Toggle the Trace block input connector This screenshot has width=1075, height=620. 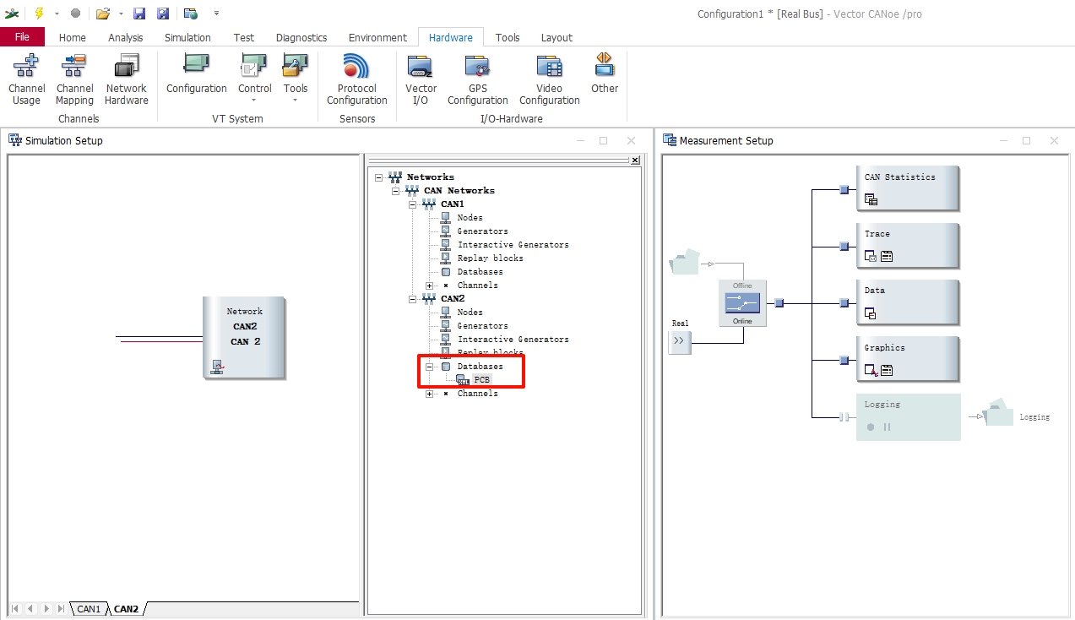tap(844, 247)
